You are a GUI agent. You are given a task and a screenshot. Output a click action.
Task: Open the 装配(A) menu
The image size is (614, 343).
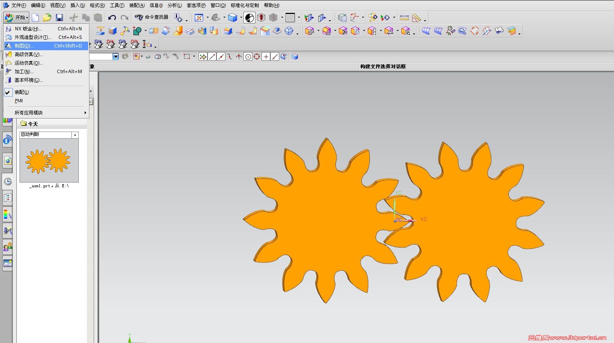click(x=137, y=5)
